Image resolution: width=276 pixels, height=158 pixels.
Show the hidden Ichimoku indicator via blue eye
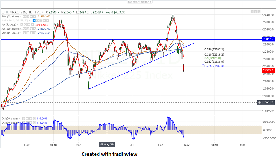pos(34,21)
